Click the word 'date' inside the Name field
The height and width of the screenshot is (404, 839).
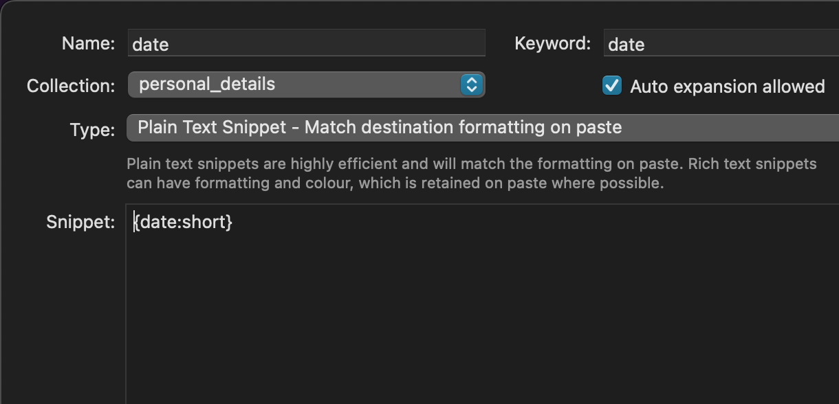(x=150, y=45)
